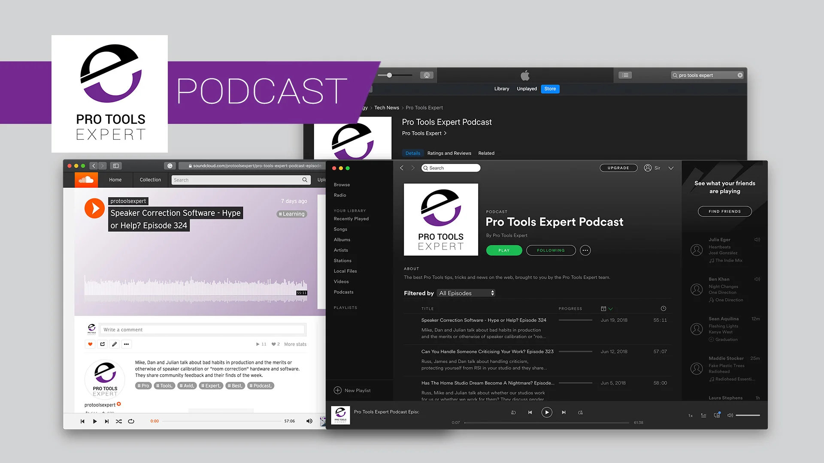
Task: Open the Spotify play queue icon
Action: 703,415
